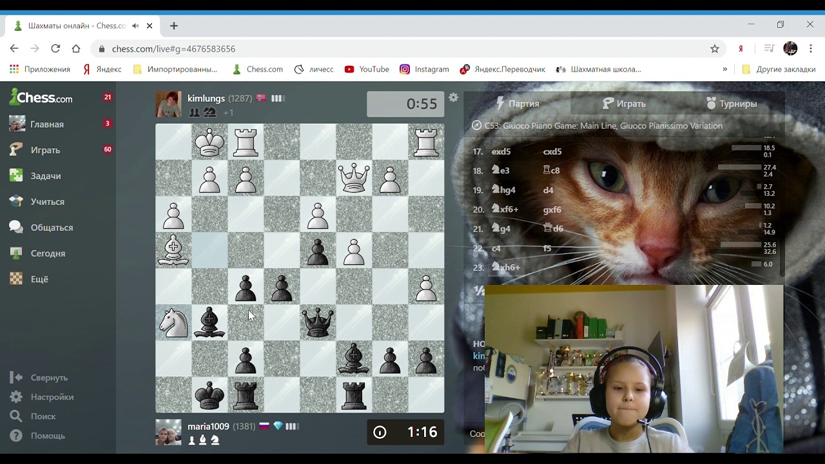The width and height of the screenshot is (825, 464).
Task: Click move 22 c4 in move list
Action: (496, 248)
